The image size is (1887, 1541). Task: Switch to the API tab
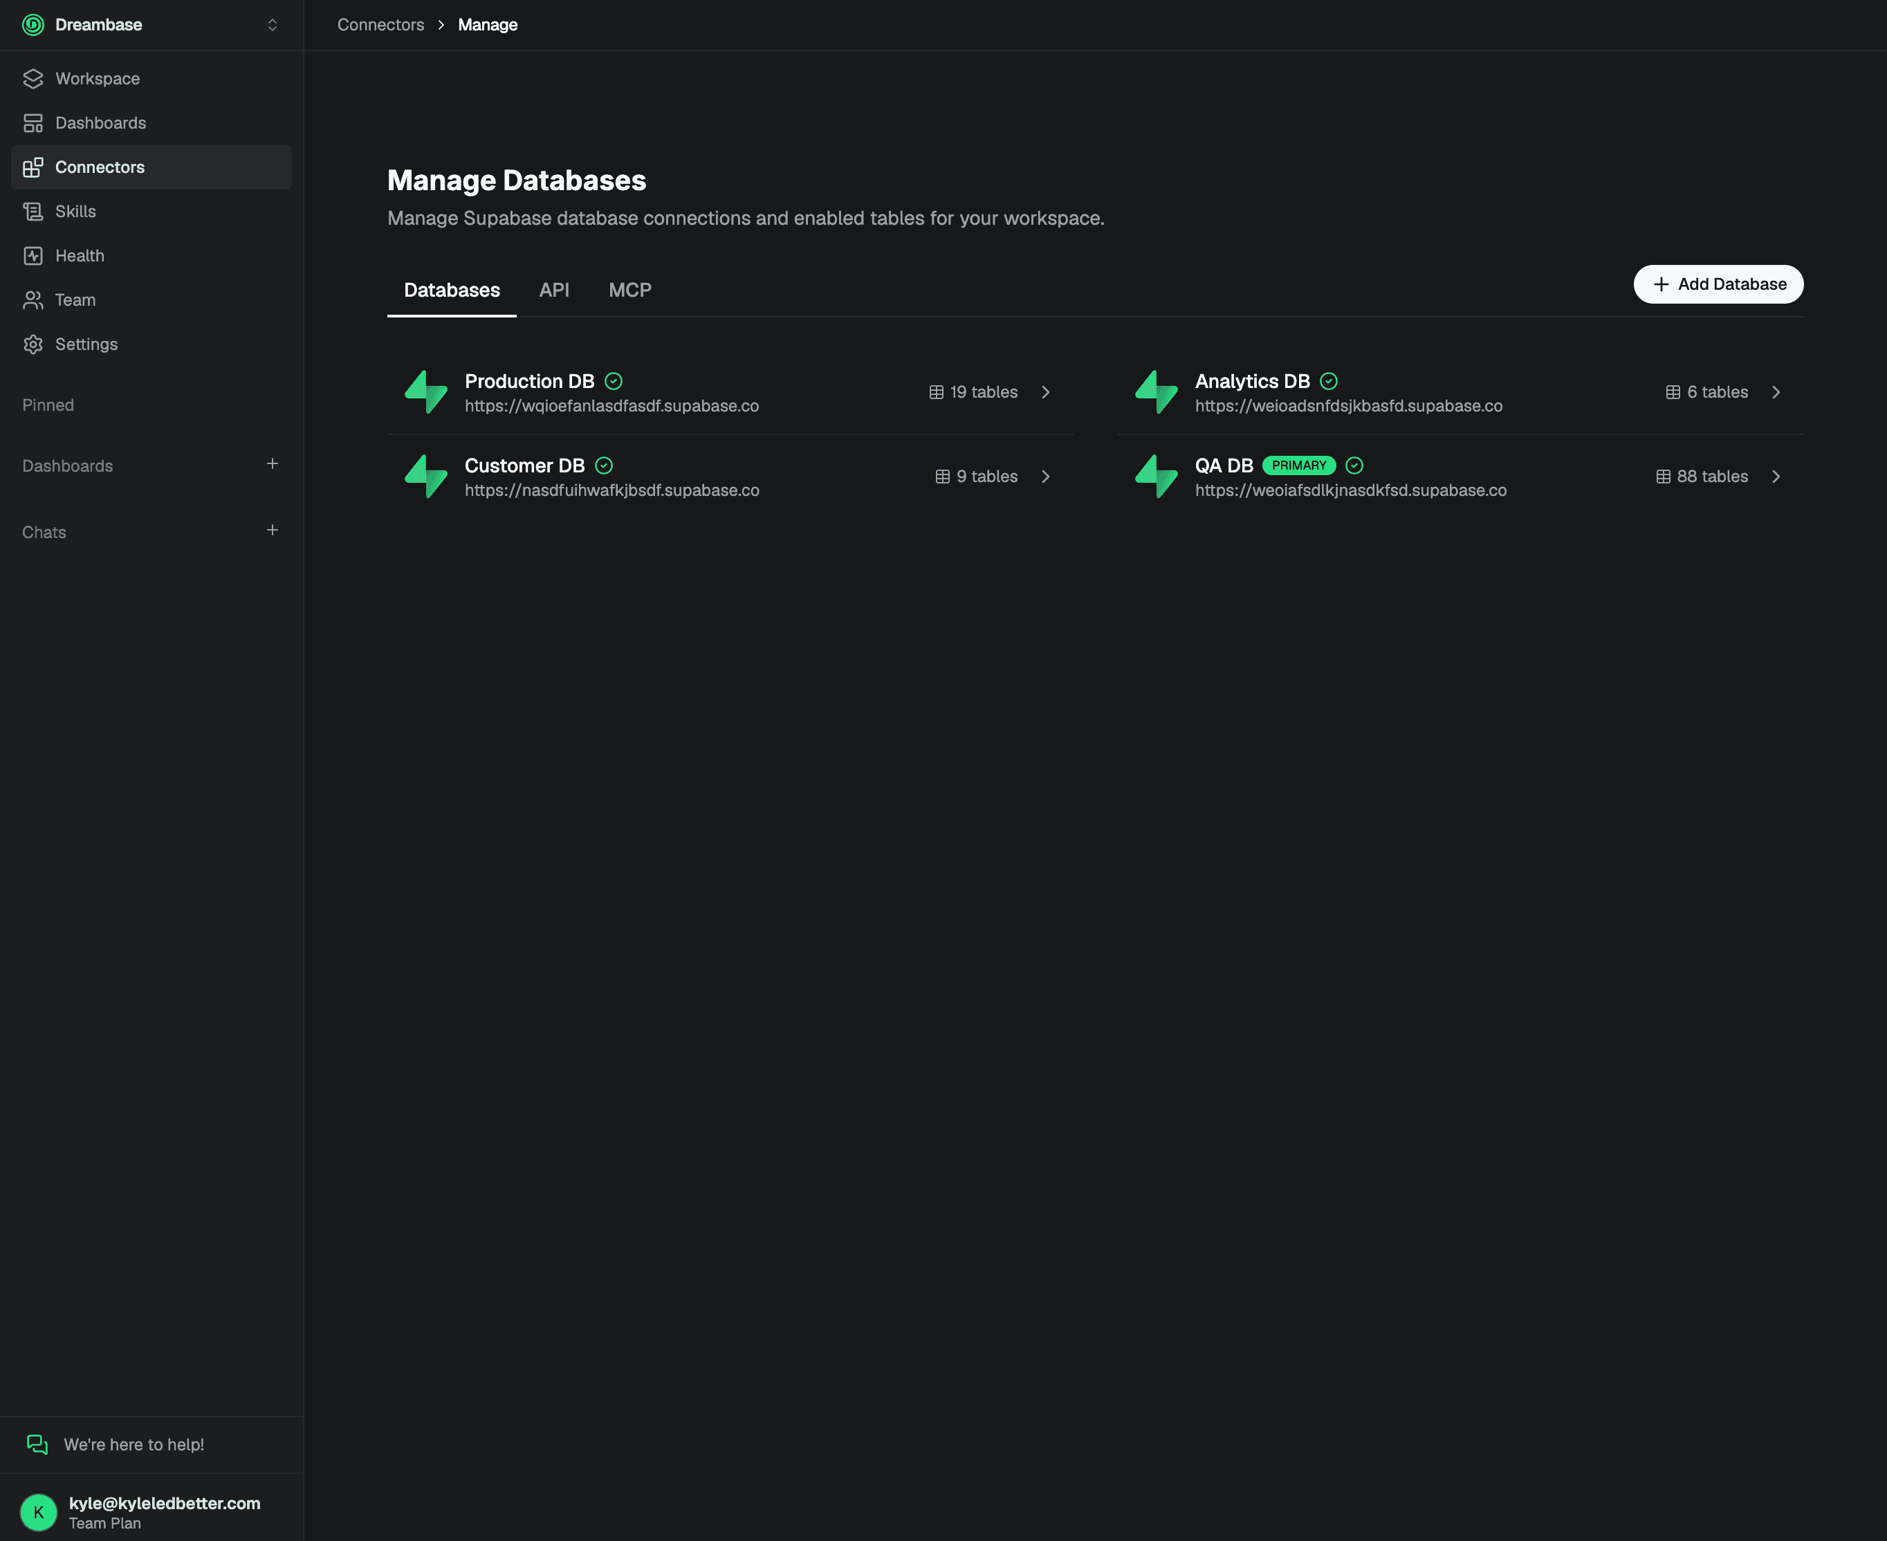(554, 290)
